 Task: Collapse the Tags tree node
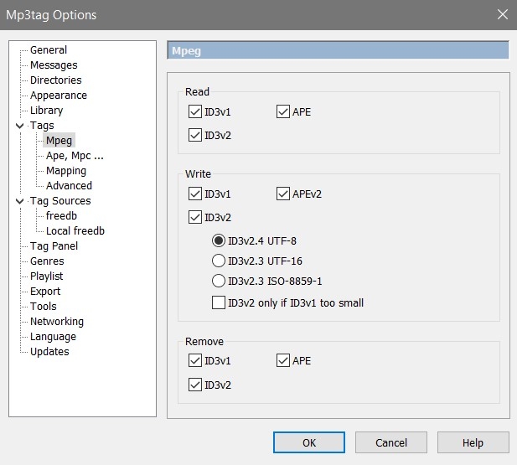20,126
